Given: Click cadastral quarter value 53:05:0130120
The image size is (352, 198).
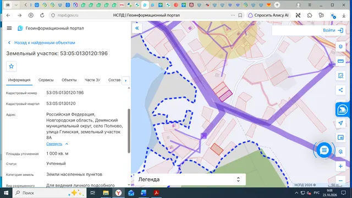Looking at the screenshot, I should coord(61,103).
